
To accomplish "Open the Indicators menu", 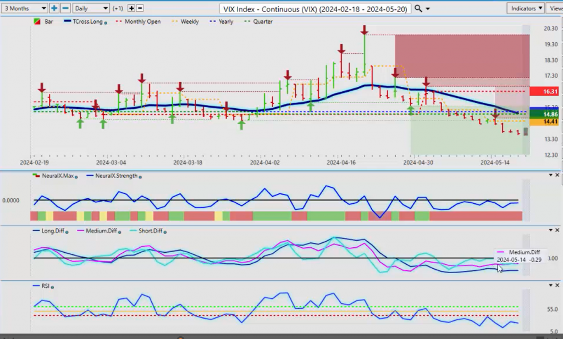I will click(x=525, y=8).
